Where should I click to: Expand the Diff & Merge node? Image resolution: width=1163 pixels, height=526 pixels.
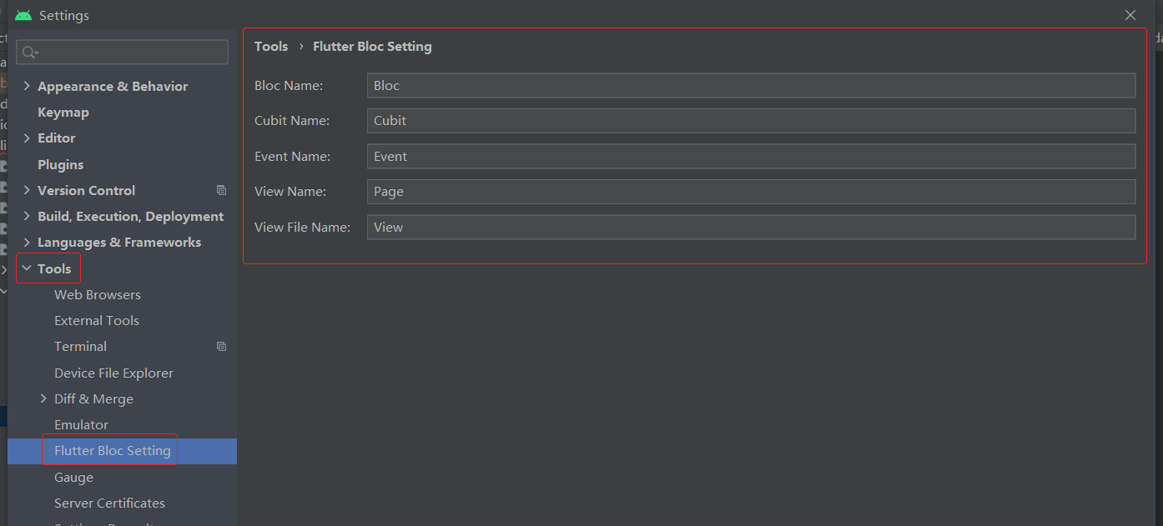43,398
